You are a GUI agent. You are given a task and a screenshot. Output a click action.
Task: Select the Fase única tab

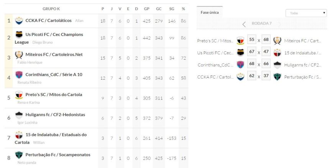(210, 12)
